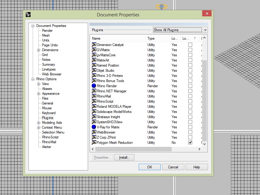Open the Units settings page
The image size is (260, 195).
(46, 40)
